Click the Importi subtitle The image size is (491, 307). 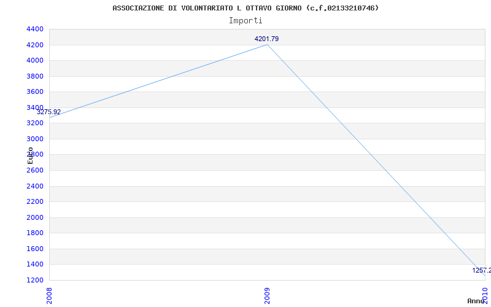(245, 21)
